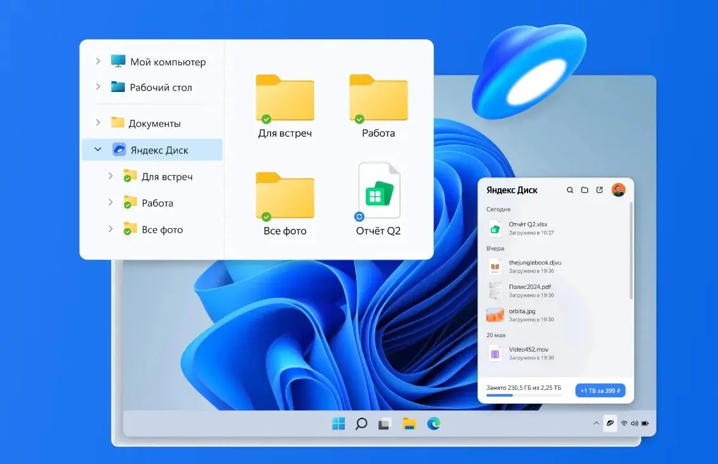Click the Video452.mov video icon

click(x=495, y=353)
